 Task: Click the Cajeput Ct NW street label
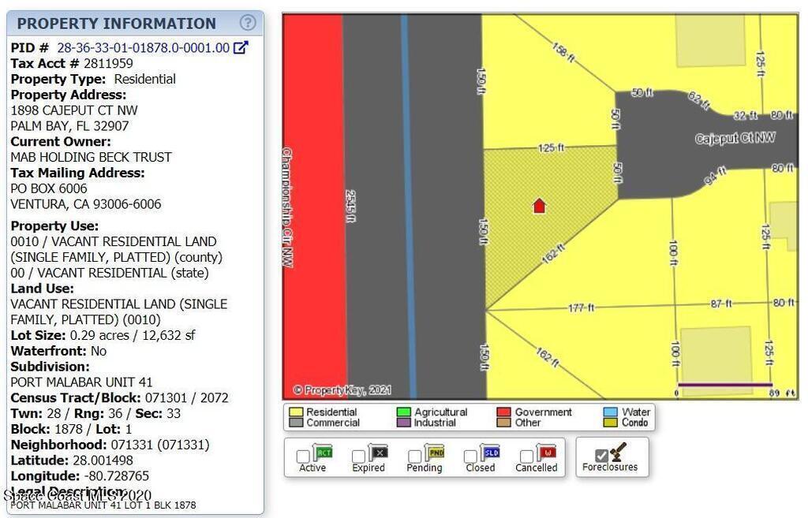[735, 139]
